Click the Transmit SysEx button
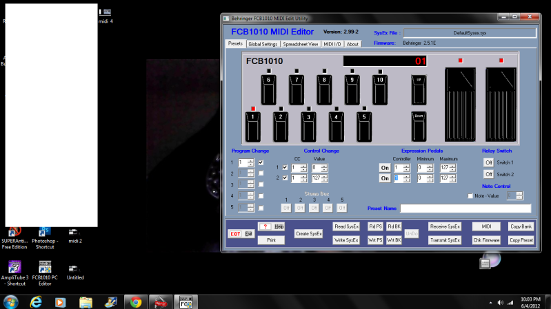The height and width of the screenshot is (309, 551). point(445,240)
